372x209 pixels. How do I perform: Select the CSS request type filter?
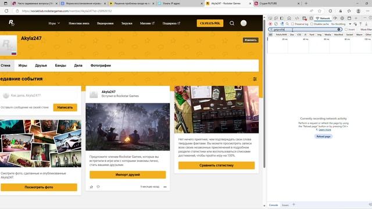299,35
